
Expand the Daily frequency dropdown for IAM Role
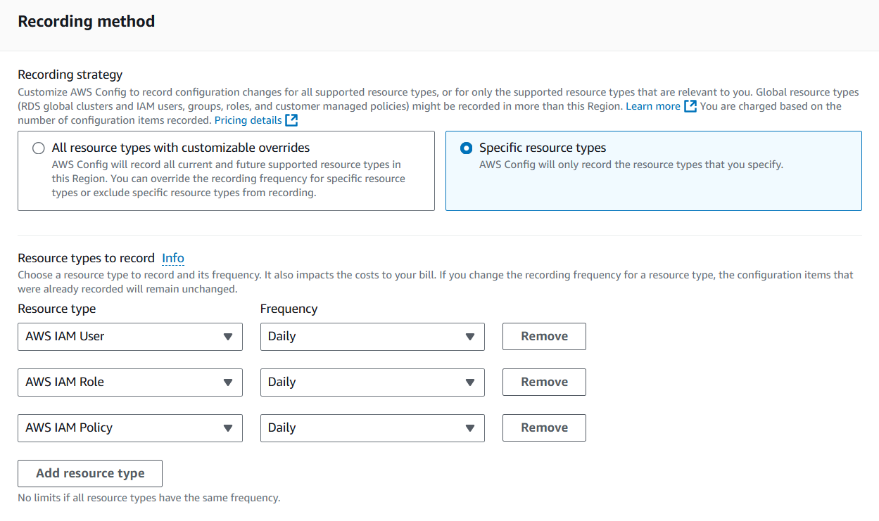click(x=372, y=382)
